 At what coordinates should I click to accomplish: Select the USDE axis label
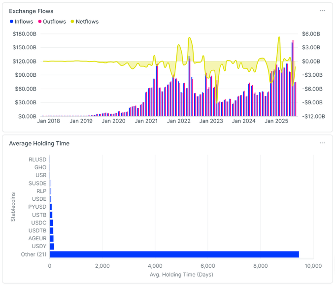pos(39,199)
